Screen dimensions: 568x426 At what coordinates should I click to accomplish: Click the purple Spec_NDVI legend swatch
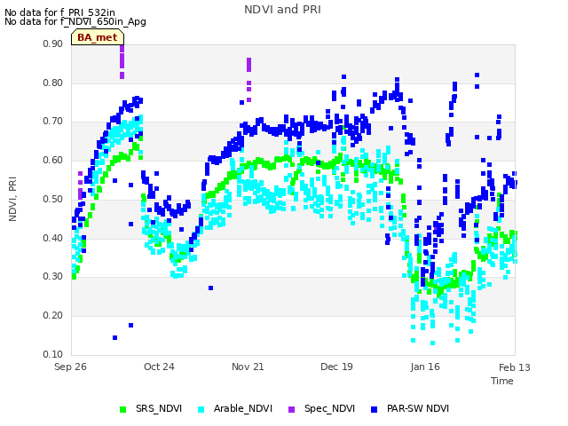point(291,409)
